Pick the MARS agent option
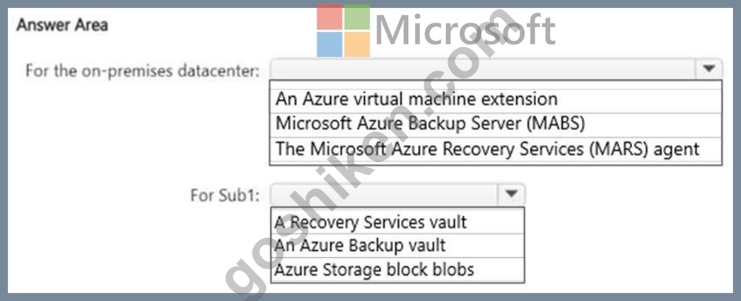This screenshot has width=741, height=301. click(x=496, y=149)
